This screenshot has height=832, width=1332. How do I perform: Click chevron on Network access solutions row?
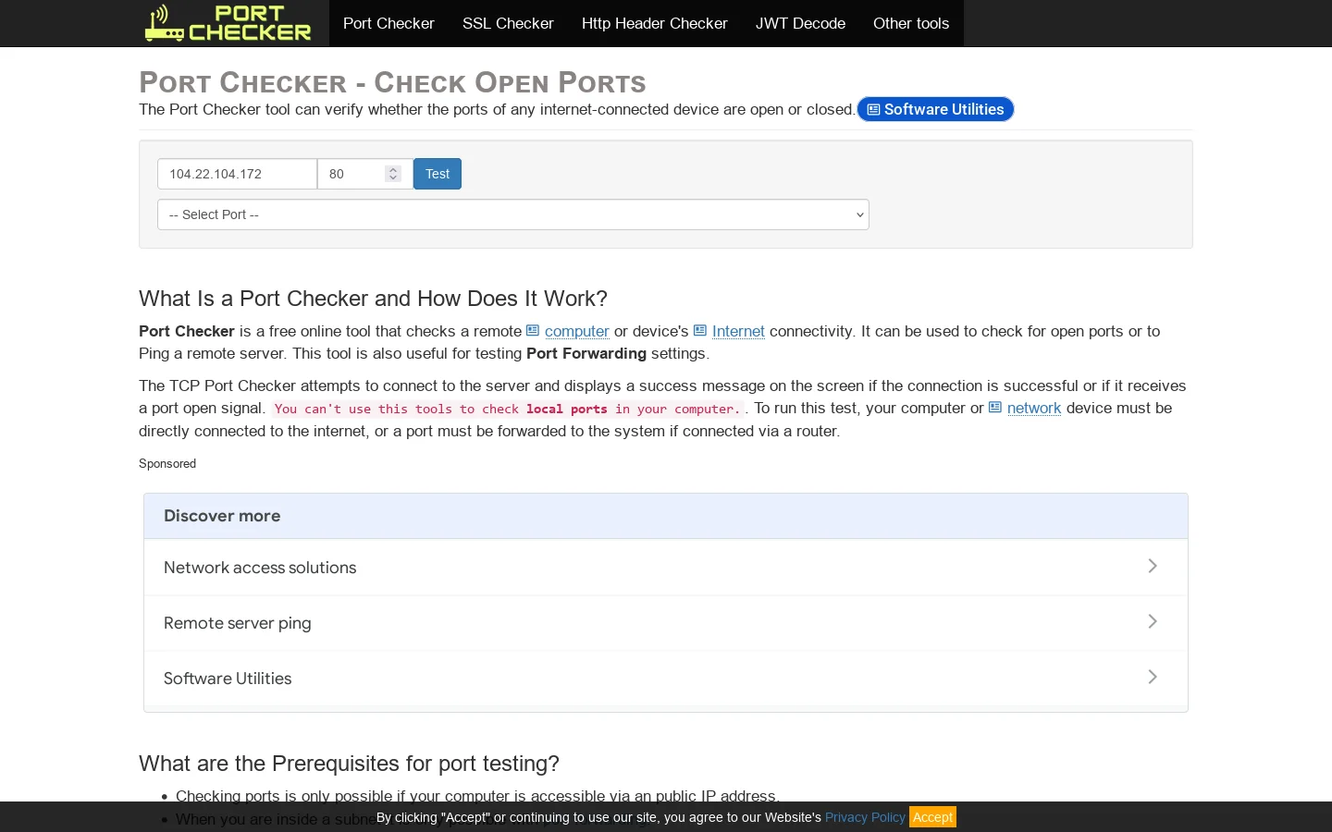coord(1153,566)
